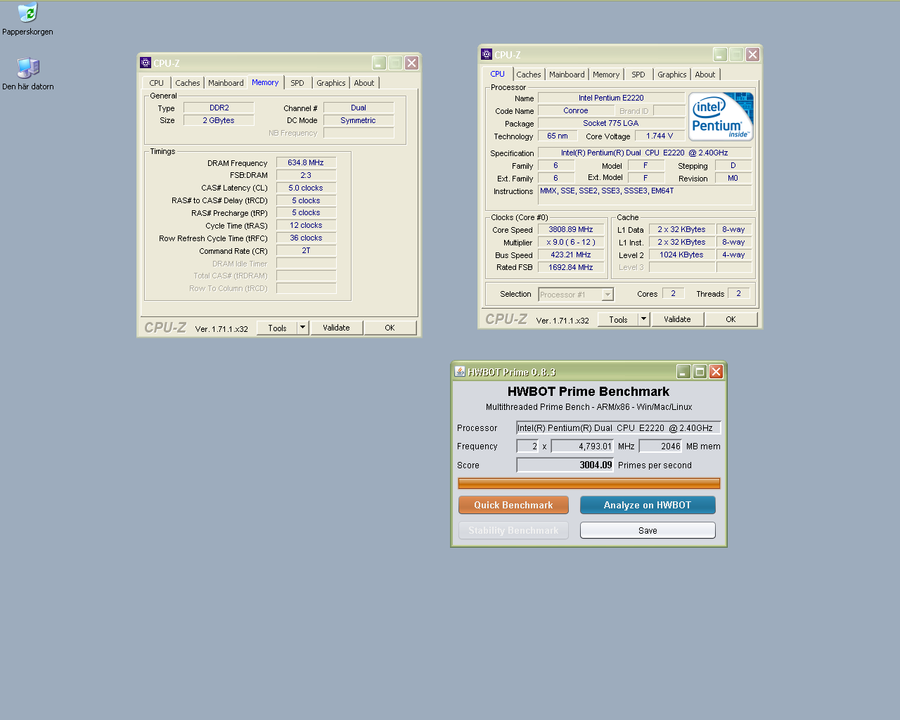900x720 pixels.
Task: Click Bus Speed value 423.21 MHz
Action: pyautogui.click(x=571, y=255)
